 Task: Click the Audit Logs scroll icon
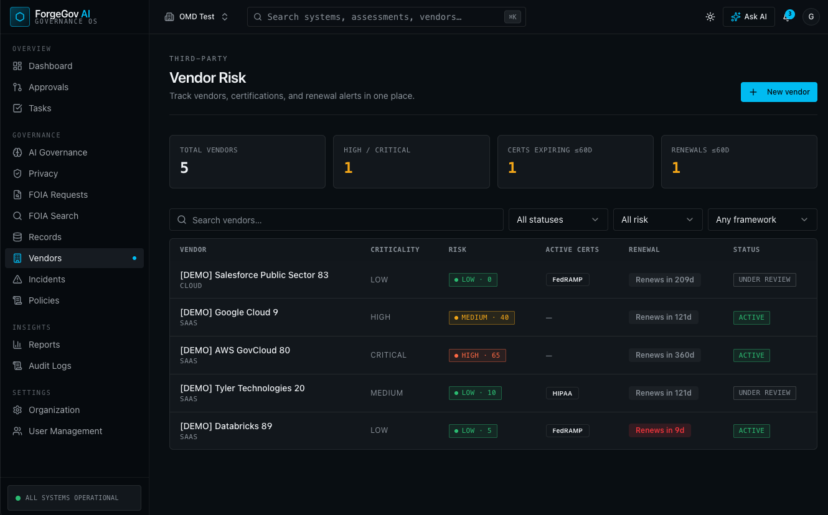[x=17, y=366]
